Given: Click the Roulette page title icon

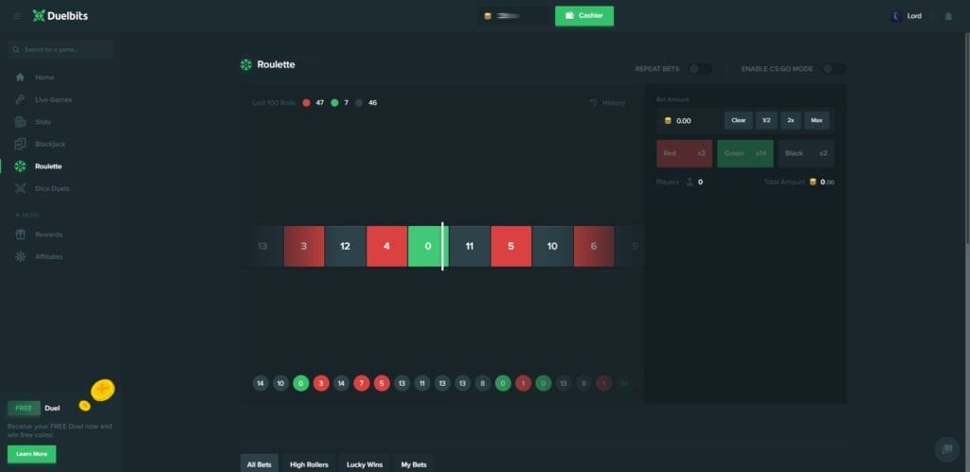Looking at the screenshot, I should (x=246, y=65).
